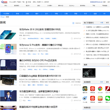The width and height of the screenshot is (110, 110).
Task: Open the PChome logo at top left
Action: (x=4, y=2)
